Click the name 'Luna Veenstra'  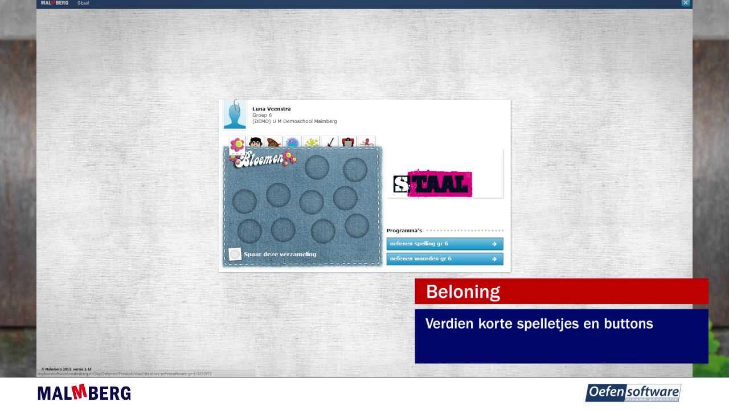pyautogui.click(x=272, y=109)
